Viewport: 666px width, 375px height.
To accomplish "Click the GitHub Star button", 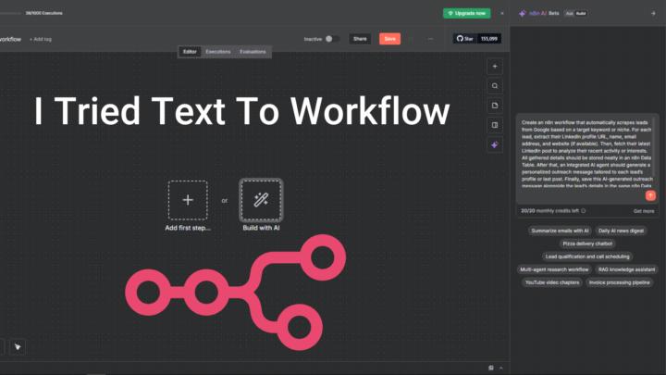I will coord(465,39).
